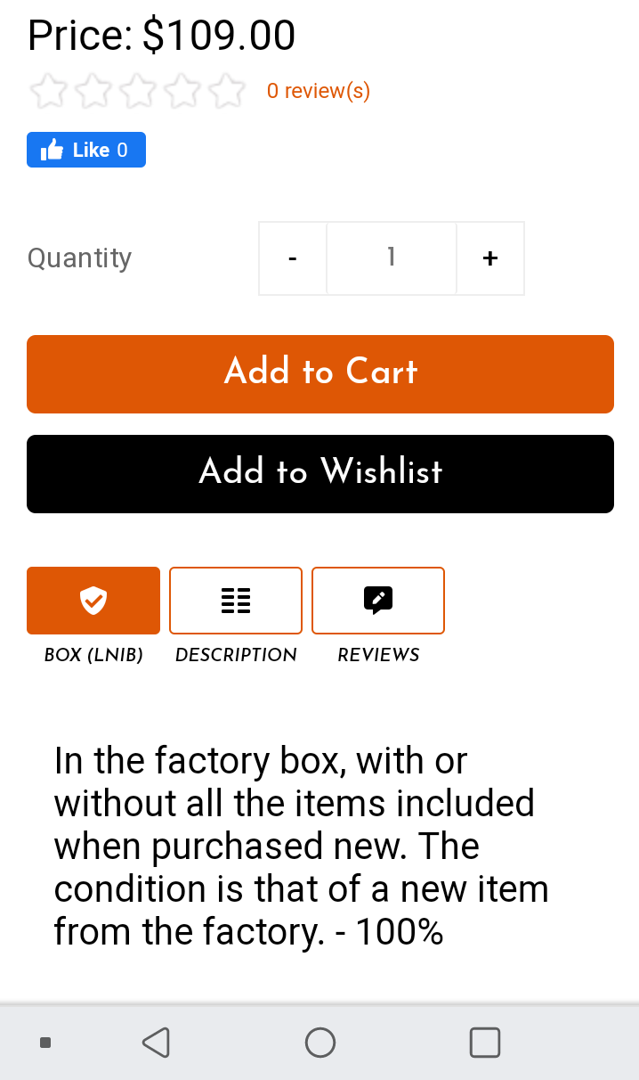Click the fifth rating star
The image size is (639, 1080).
click(x=227, y=91)
